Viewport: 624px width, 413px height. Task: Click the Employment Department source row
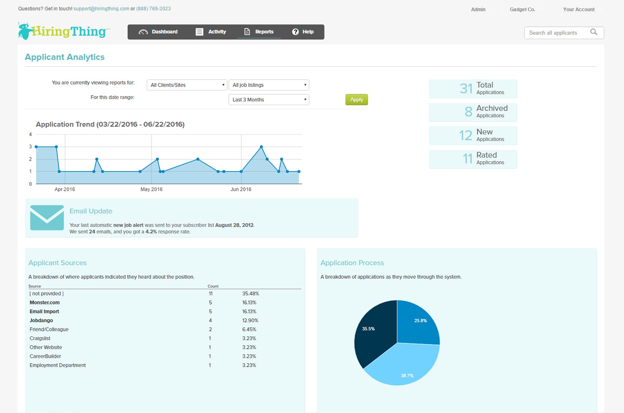click(165, 365)
